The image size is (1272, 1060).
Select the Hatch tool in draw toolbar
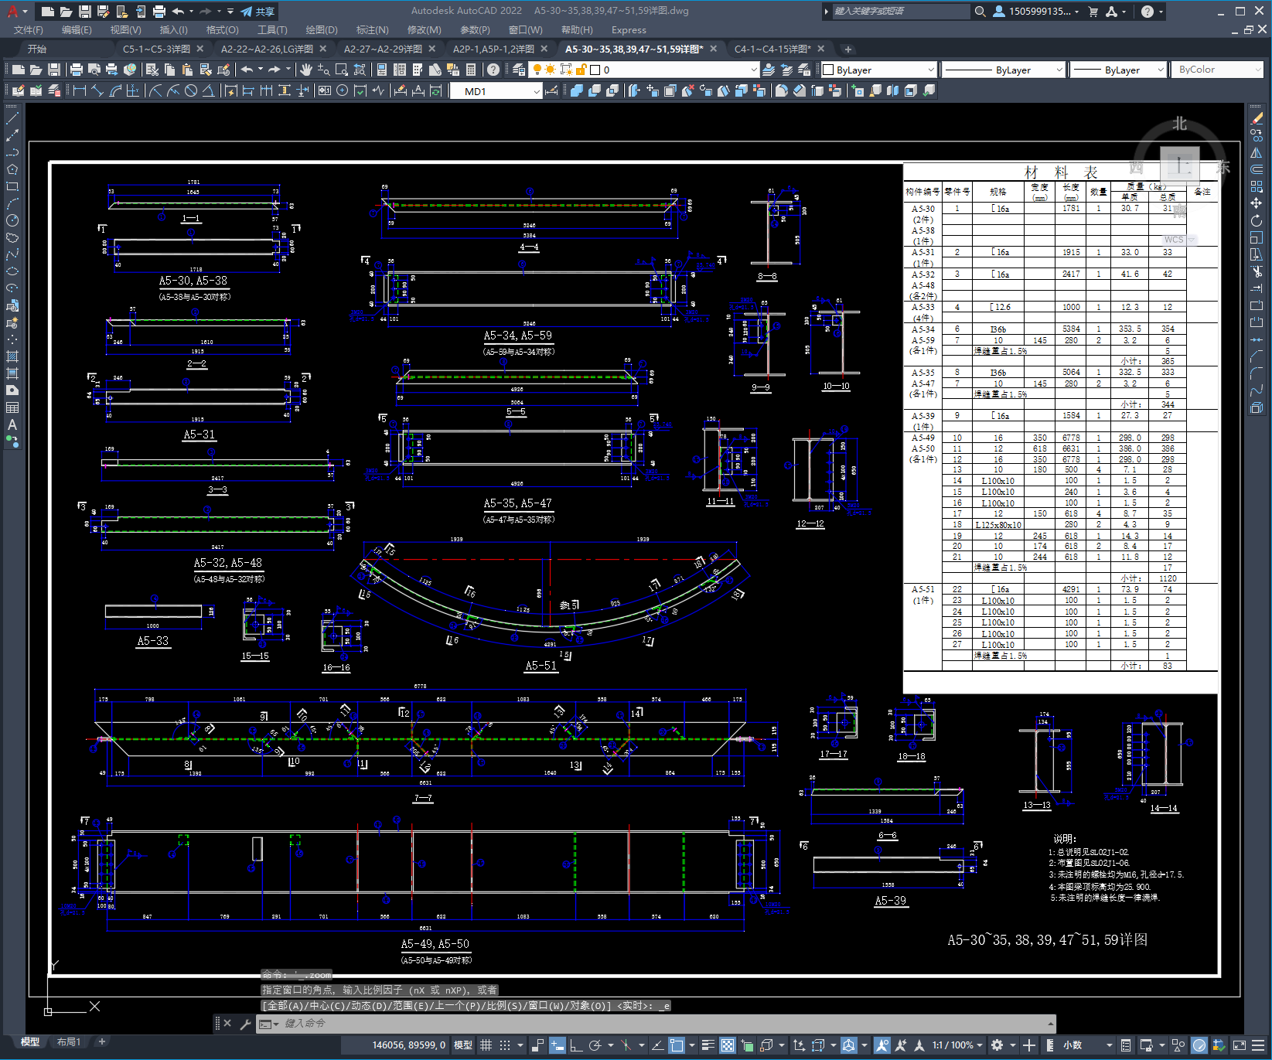[12, 356]
